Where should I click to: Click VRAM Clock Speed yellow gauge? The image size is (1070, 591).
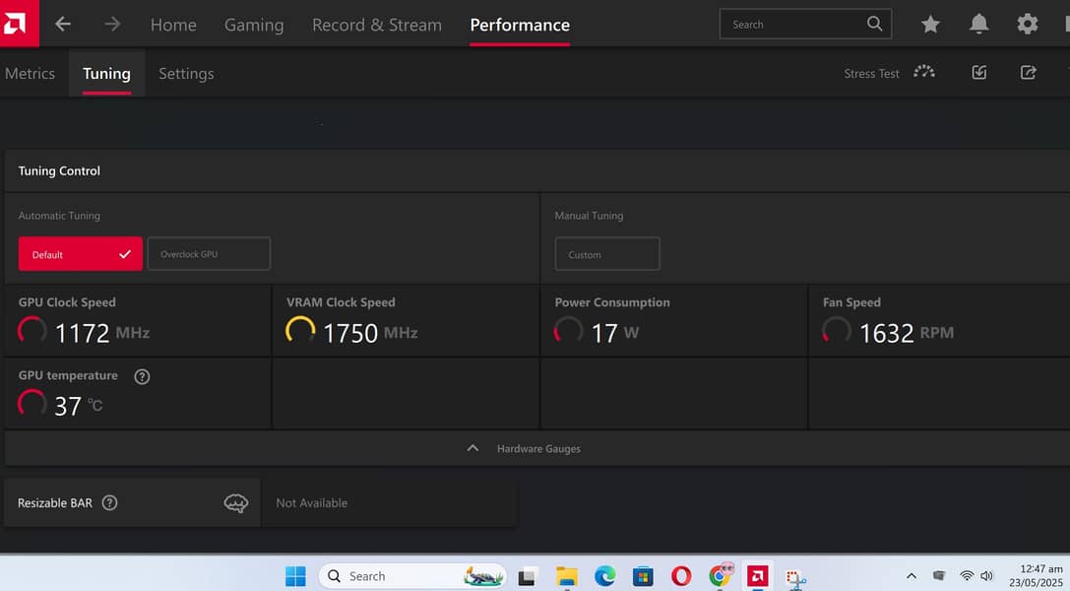tap(300, 330)
